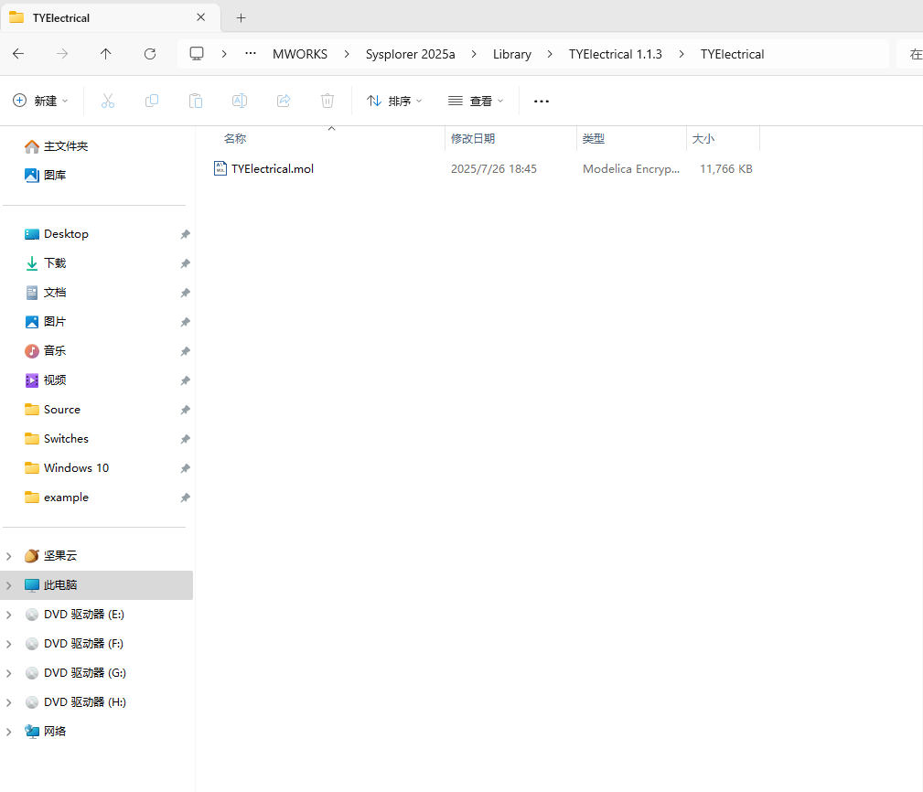Expand DVD 驱动器 (F:) node
Screen dimensions: 923x792
[x=9, y=644]
